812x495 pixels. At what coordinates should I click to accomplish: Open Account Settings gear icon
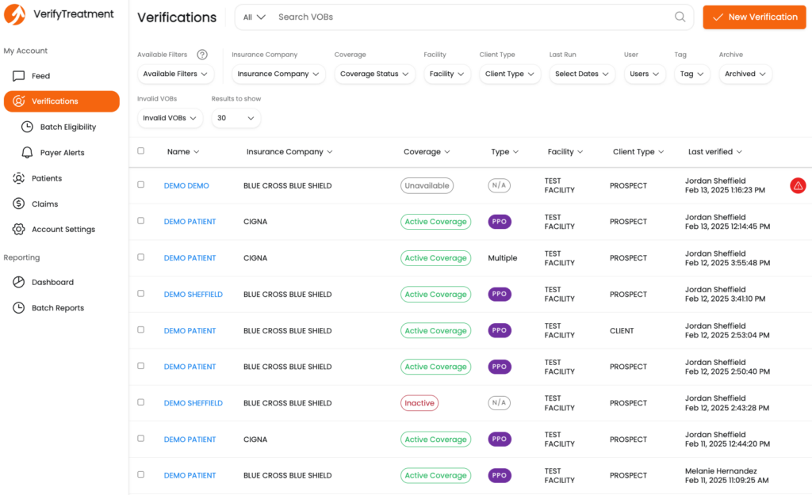[18, 229]
